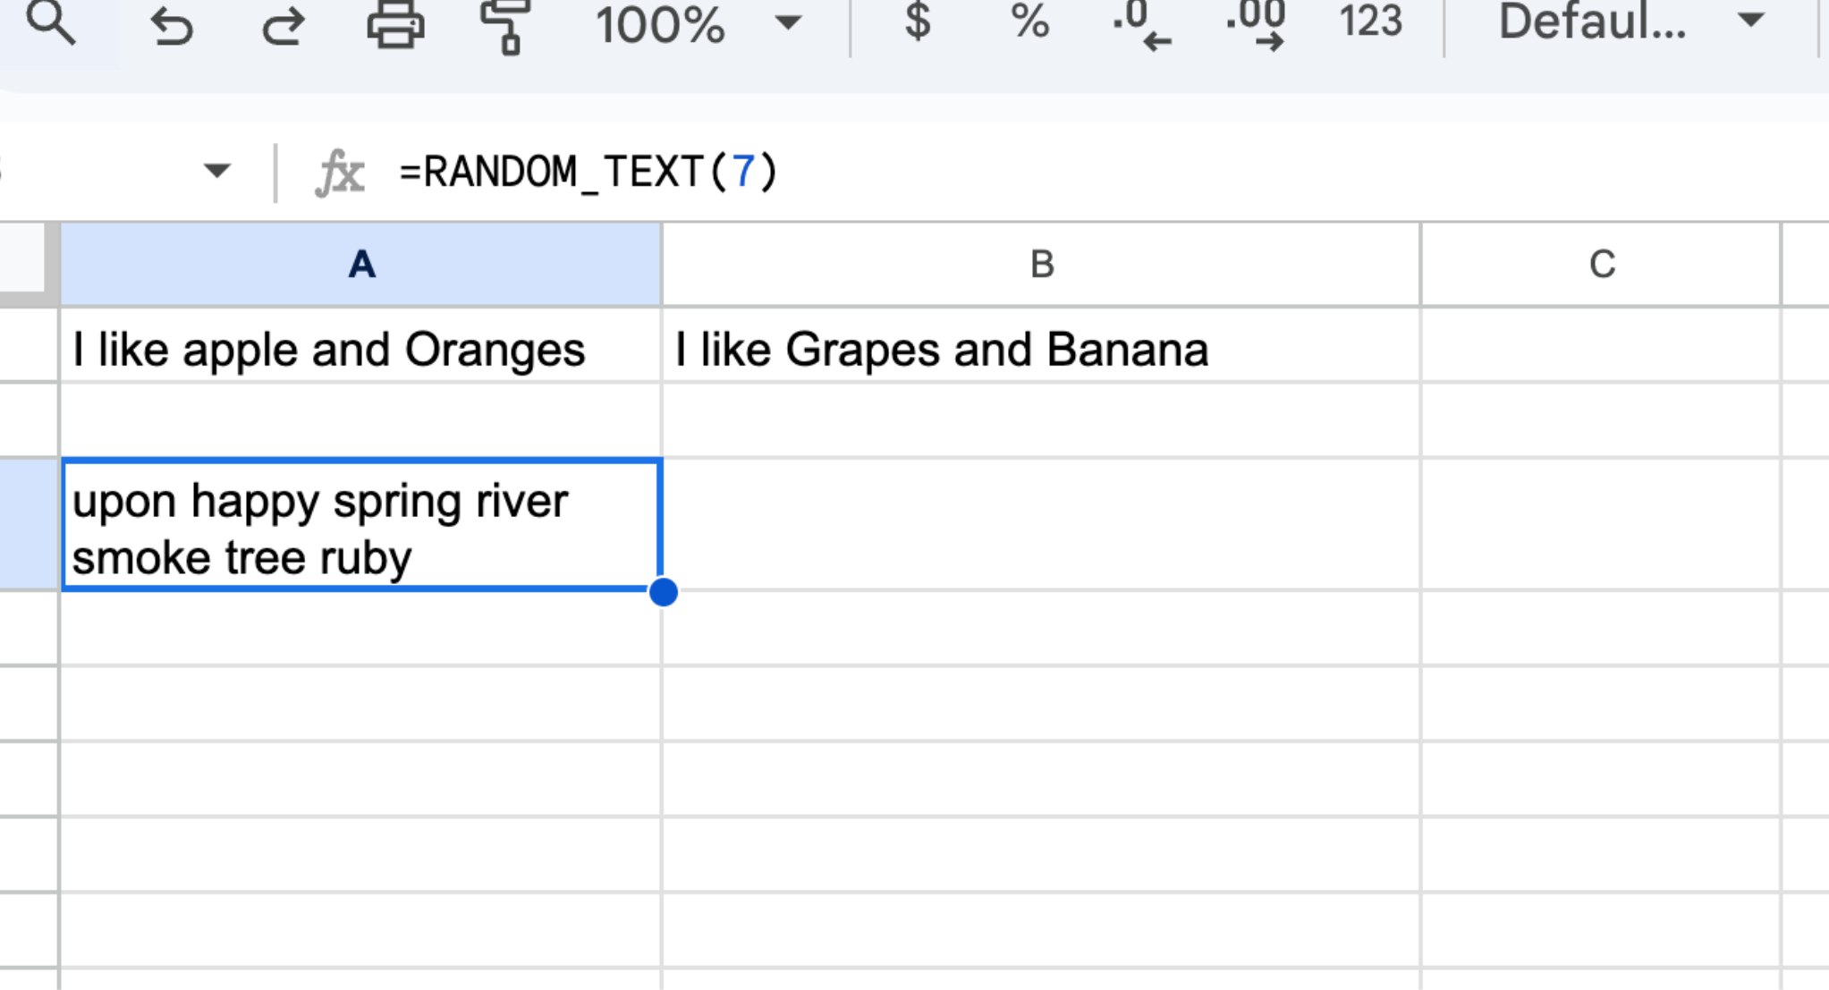Select cell containing 'I like apple and Oranges'
The height and width of the screenshot is (990, 1829).
361,347
